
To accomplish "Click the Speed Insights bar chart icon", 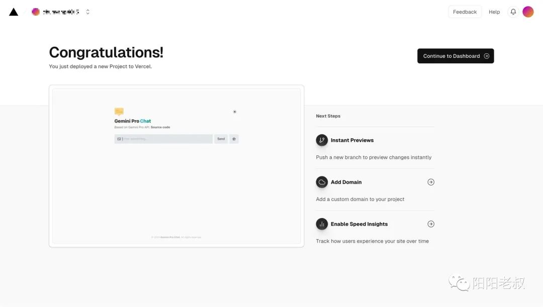I will point(322,224).
